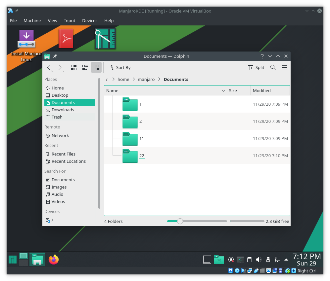Viewport: 330px width, 281px height.
Task: Open forward history dropdown arrow
Action: 63,71
